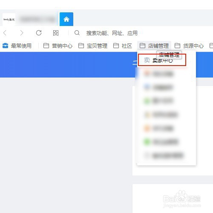Focus the 搜索功能、网址、应用 search field

click(x=112, y=33)
